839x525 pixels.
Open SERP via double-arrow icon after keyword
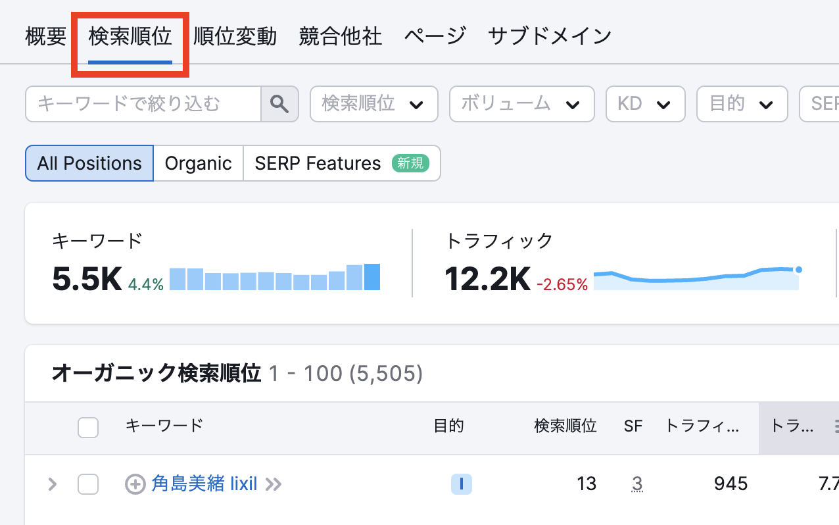(x=274, y=484)
